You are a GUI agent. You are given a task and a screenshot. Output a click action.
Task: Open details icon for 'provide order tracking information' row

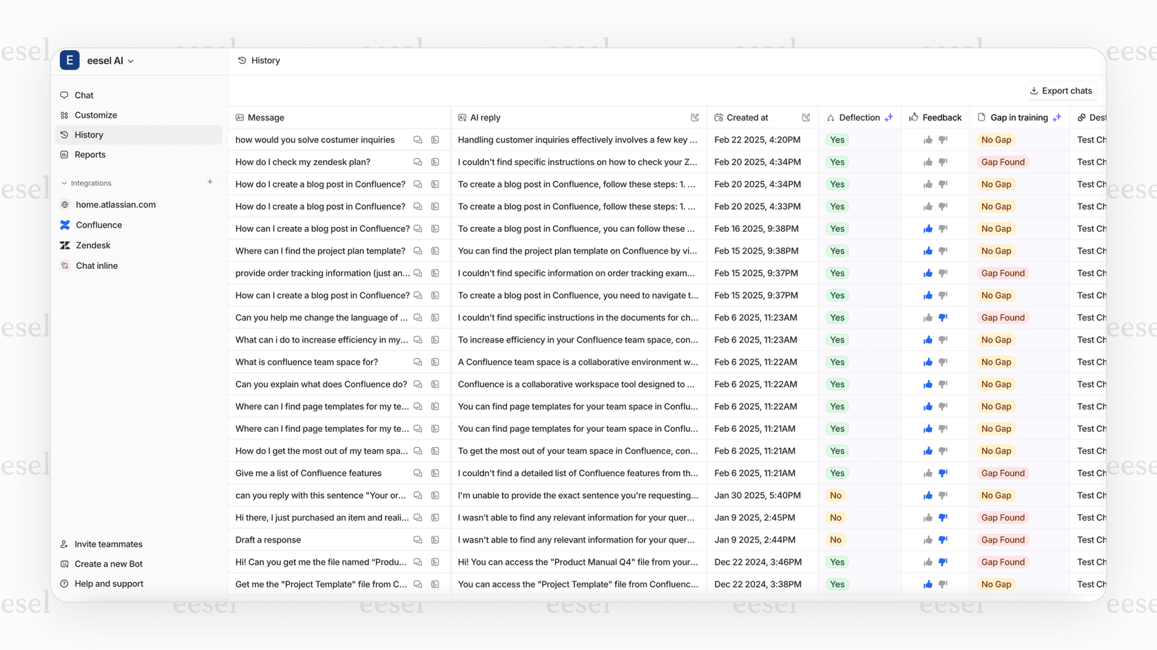pos(435,273)
